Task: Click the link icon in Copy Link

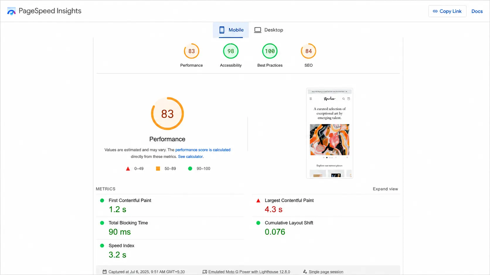Action: click(x=435, y=11)
